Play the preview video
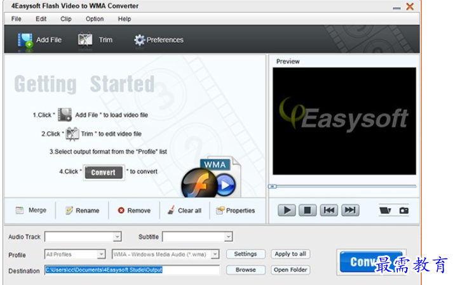453x285 pixels. click(287, 210)
